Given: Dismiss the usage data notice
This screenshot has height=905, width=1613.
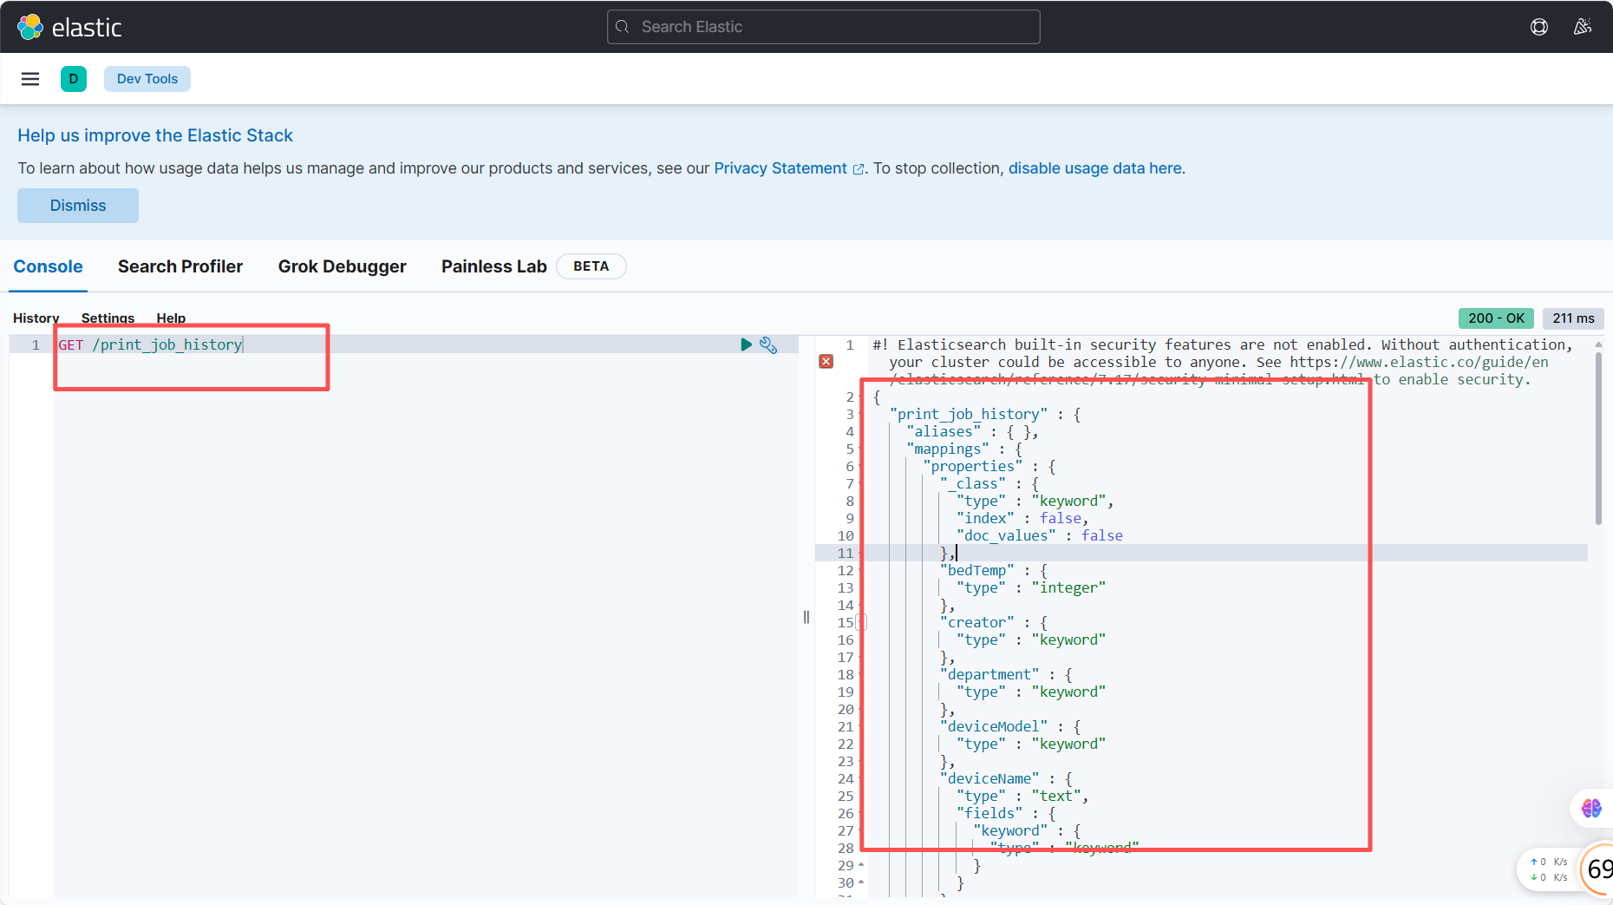Looking at the screenshot, I should tap(78, 206).
